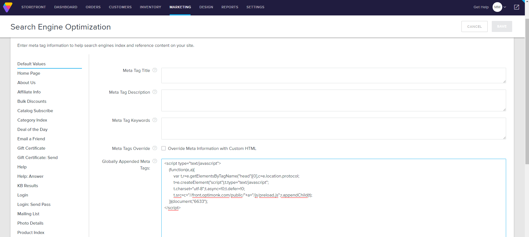This screenshot has height=237, width=529.
Task: Expand the user account dropdown arrow
Action: 505,7
